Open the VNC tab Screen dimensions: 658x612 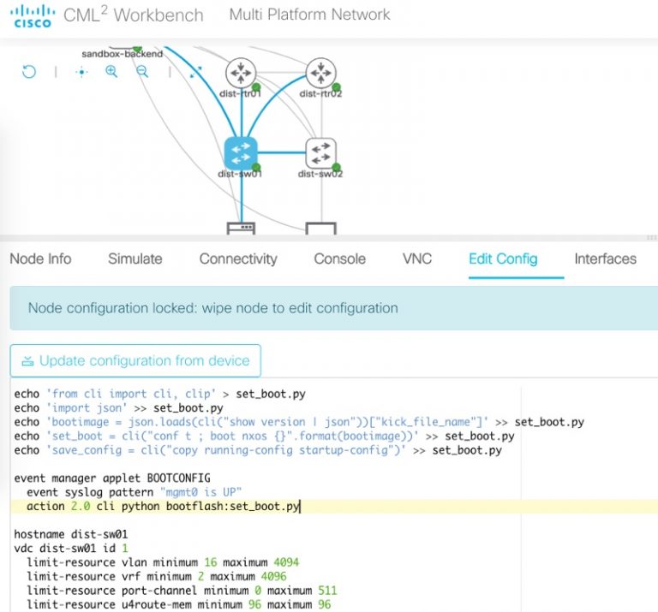pos(417,258)
